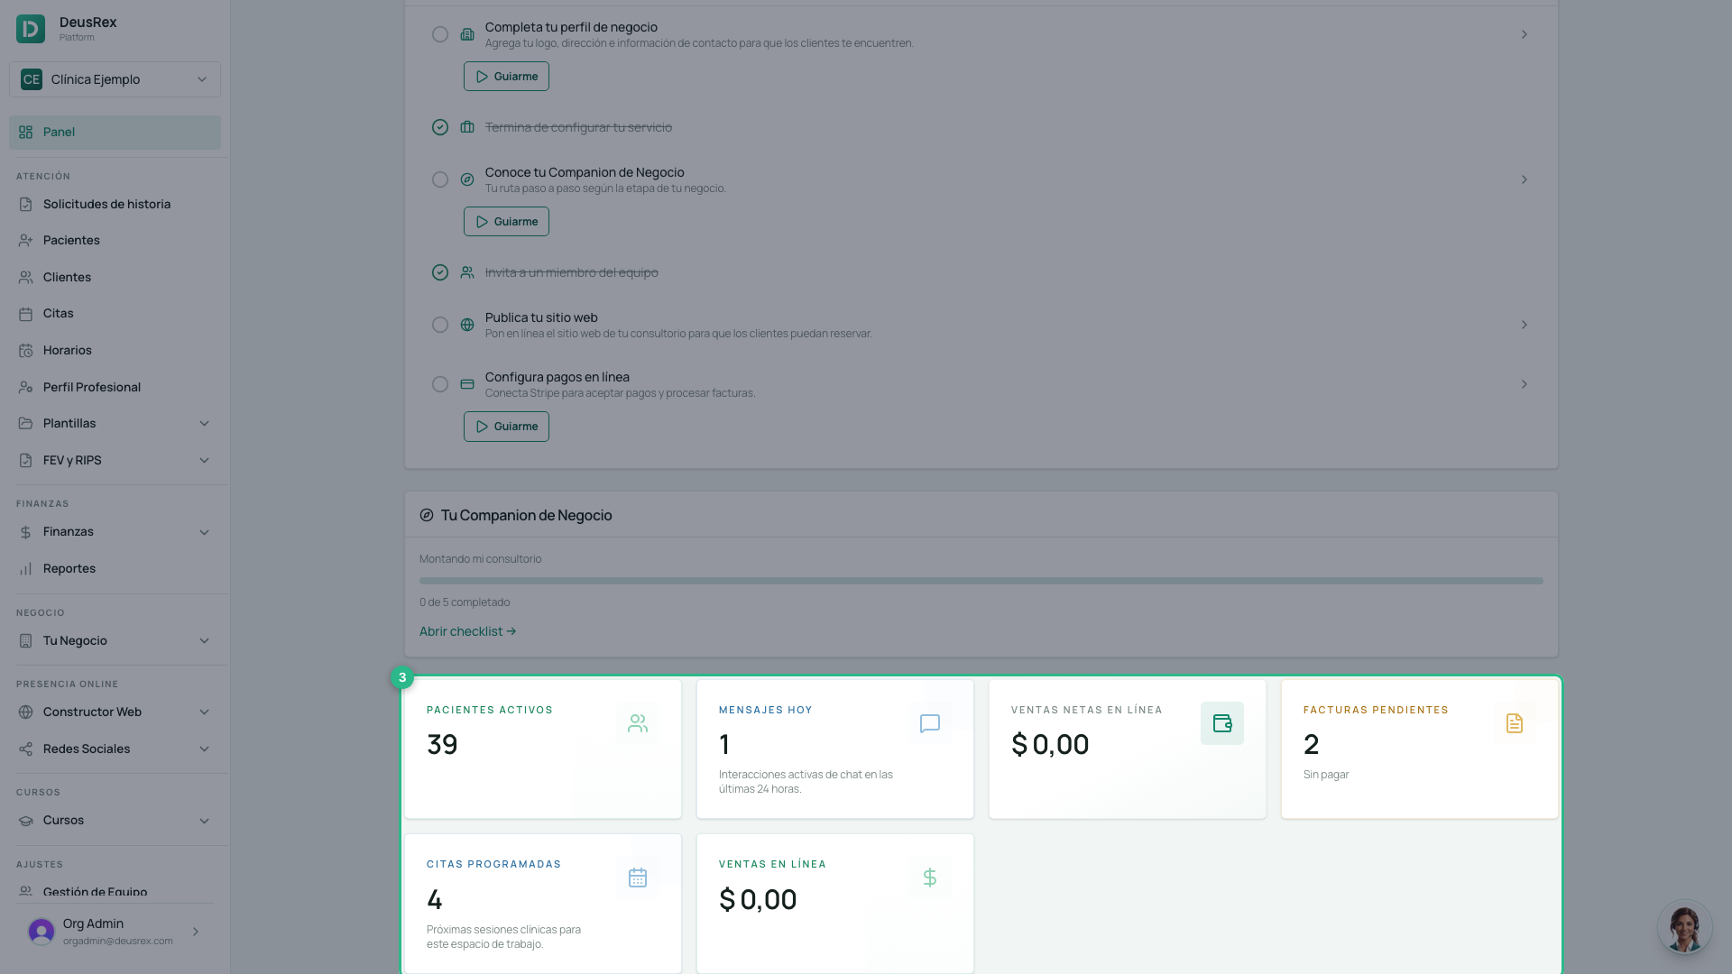1732x974 pixels.
Task: Expand the Finanzas sidebar section
Action: [115, 532]
